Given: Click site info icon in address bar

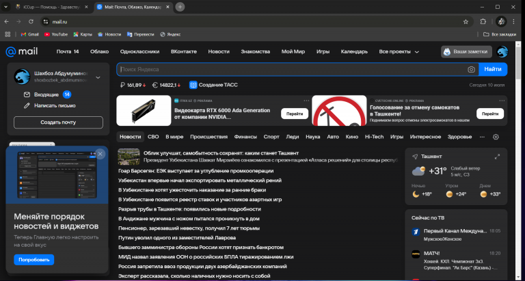Looking at the screenshot, I should coord(46,22).
